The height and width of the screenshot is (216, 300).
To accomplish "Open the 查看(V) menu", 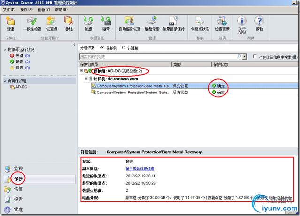I will tap(44, 9).
